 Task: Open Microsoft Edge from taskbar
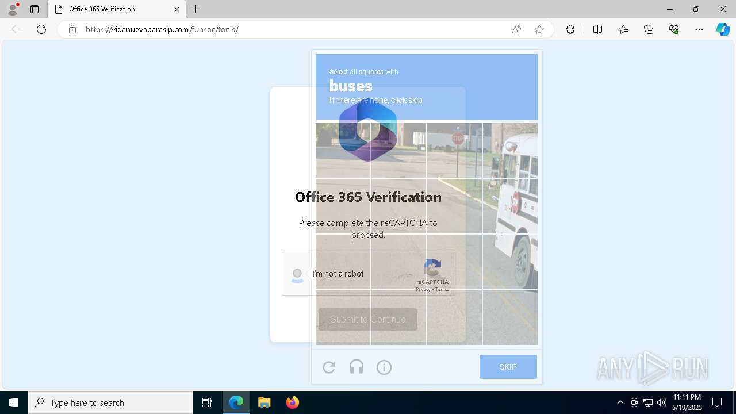pos(236,402)
